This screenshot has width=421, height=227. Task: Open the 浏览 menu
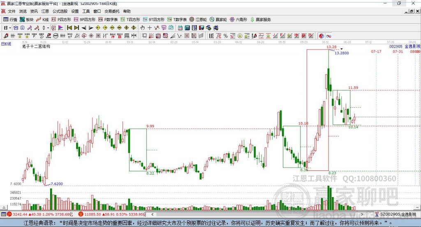[x=23, y=11]
